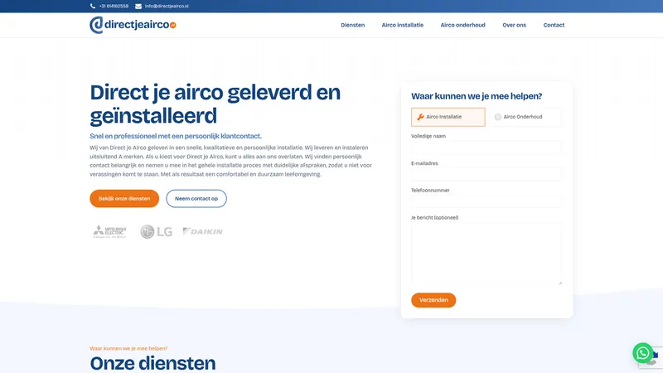The image size is (663, 373).
Task: Focus the Volledige naam field
Action: coord(486,147)
